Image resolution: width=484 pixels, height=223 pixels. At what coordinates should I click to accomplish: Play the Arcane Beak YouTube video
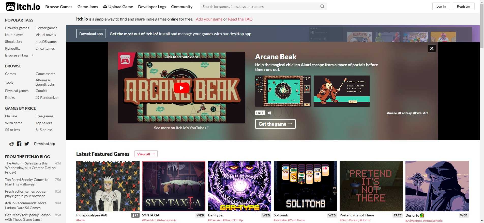pos(181,88)
